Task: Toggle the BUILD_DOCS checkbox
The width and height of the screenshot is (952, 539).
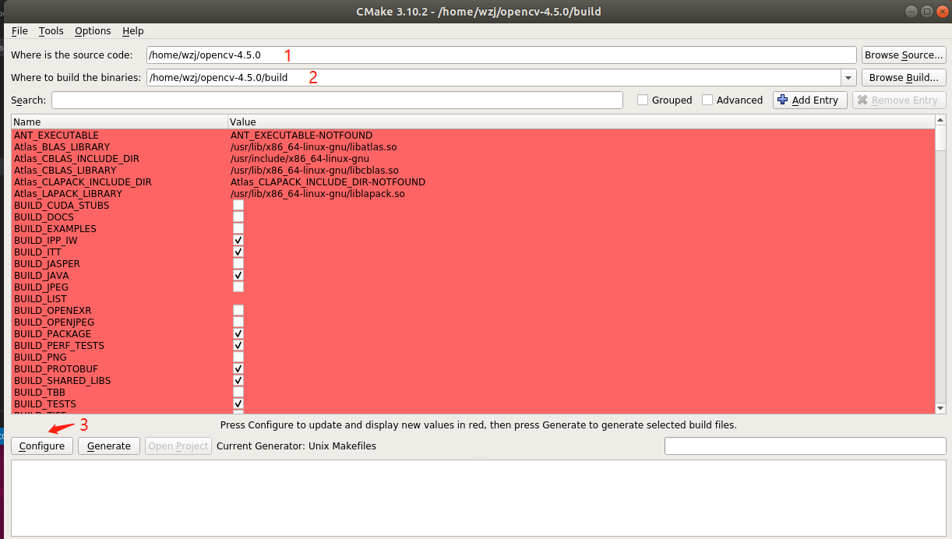Action: [x=238, y=217]
